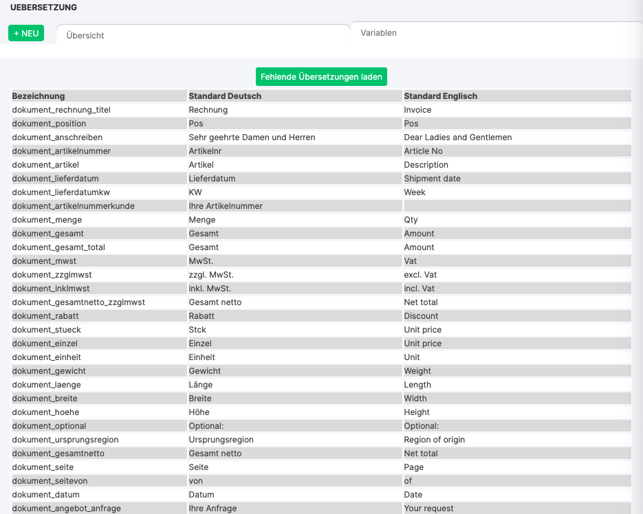Screen dimensions: 643x514
Task: Select the 'Shipment date' English translation
Action: tap(432, 179)
